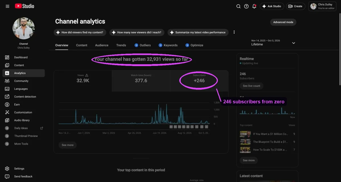Click See more below the chart
The height and width of the screenshot is (182, 341).
click(68, 145)
